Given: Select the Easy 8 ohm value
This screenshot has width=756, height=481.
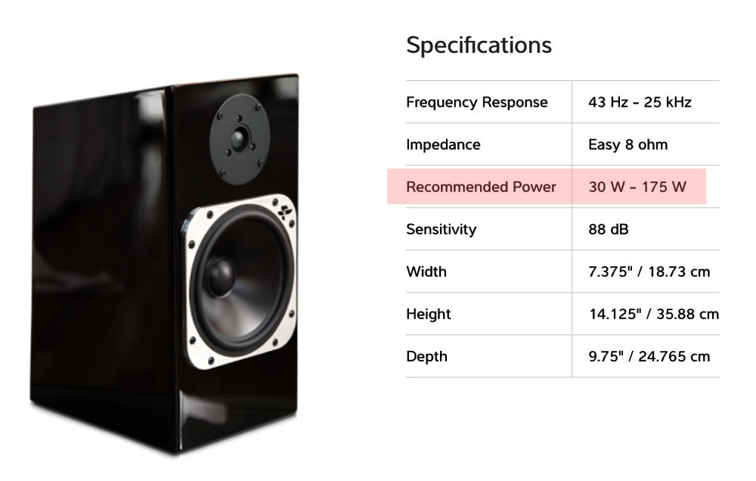Looking at the screenshot, I should tap(627, 144).
